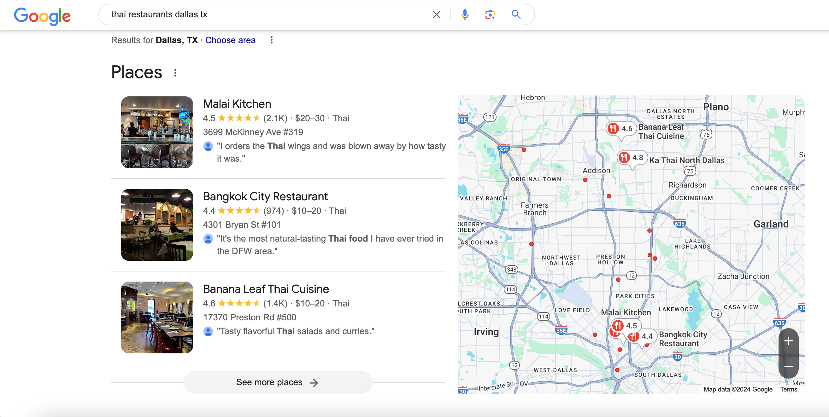Click the reviewer avatar under Bangkok City Restaurant
Screen dimensions: 829x417
click(208, 239)
